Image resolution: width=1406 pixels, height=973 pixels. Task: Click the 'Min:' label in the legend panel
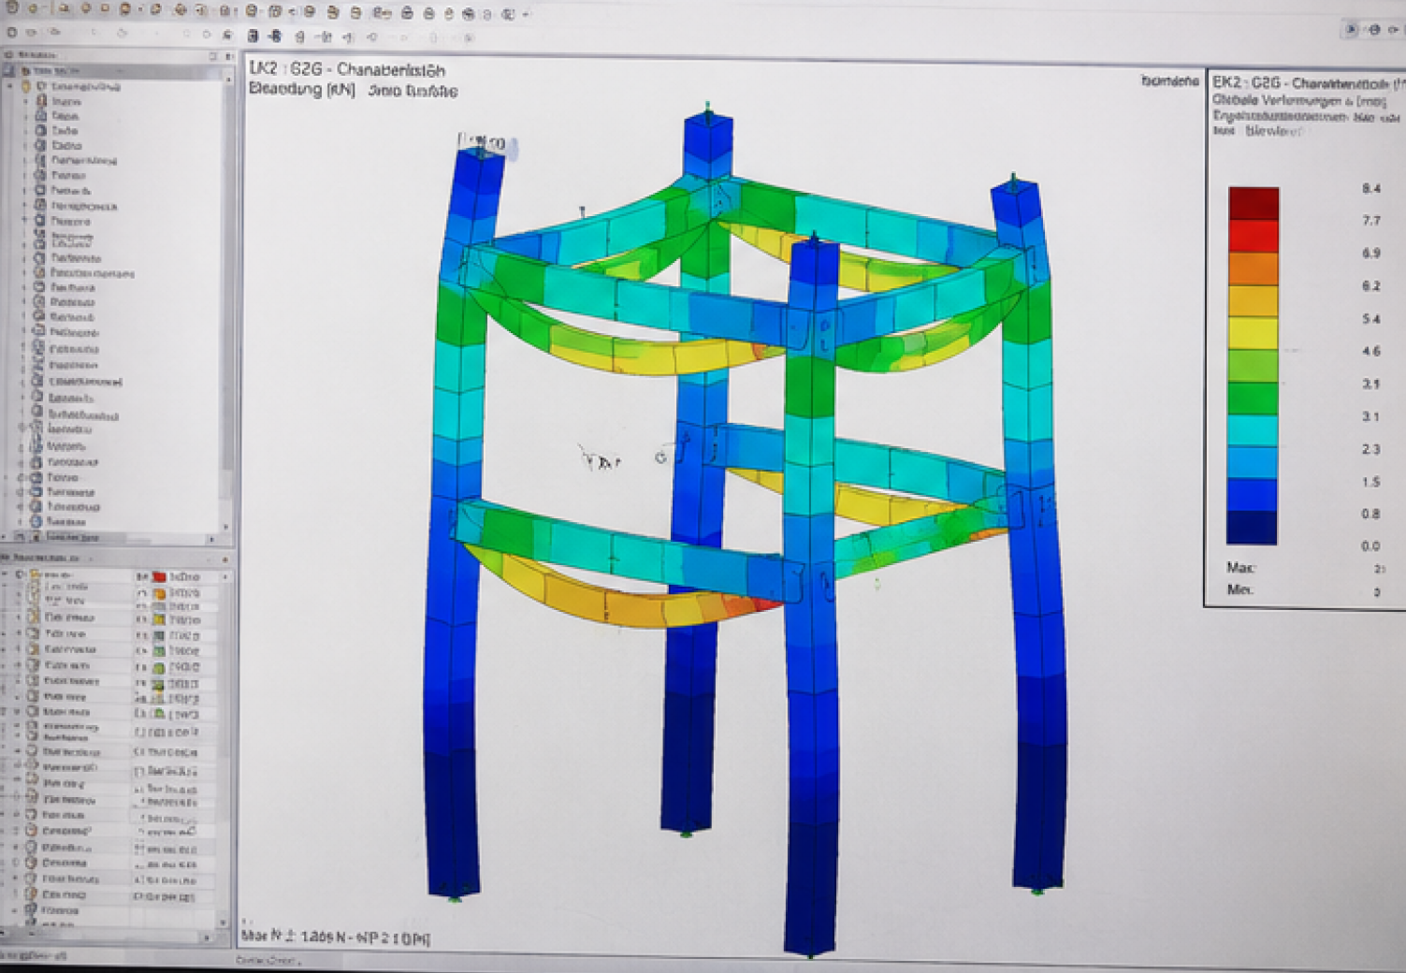tap(1240, 589)
